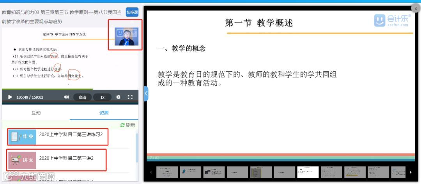This screenshot has width=421, height=184.
Task: Click the blue 作业 icon
Action: tap(22, 137)
